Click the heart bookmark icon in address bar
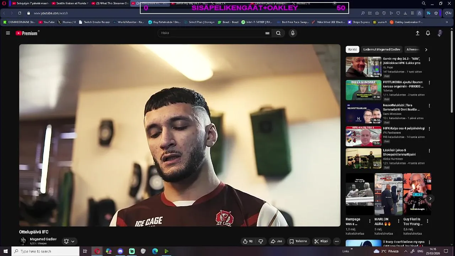Screen dimensions: 455x256 (398, 13)
